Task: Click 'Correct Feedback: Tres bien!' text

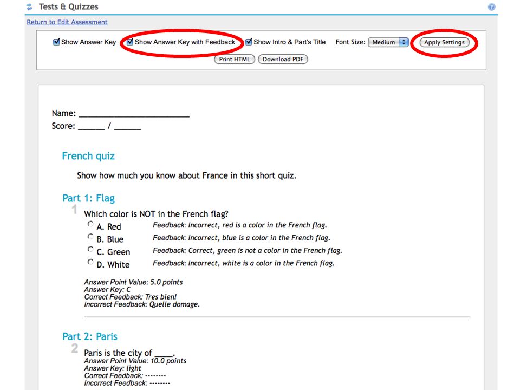Action: pos(131,297)
